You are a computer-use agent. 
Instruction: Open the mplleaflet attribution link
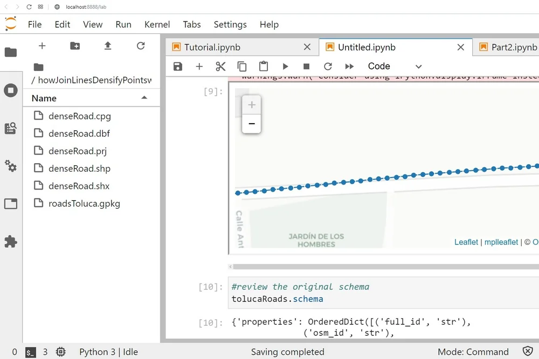point(501,242)
